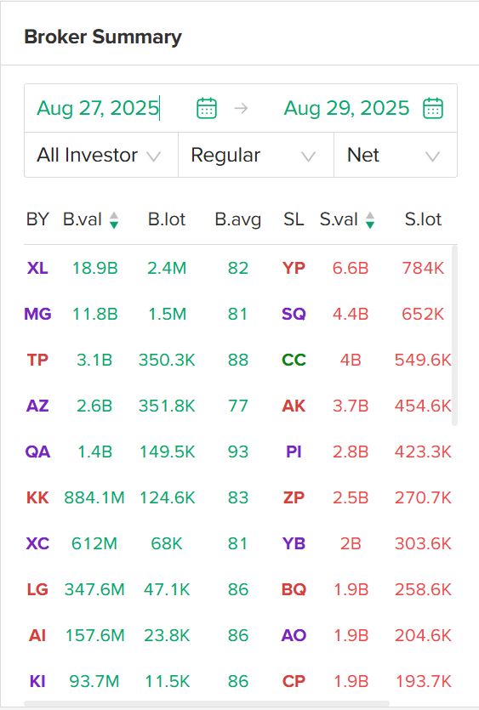
Task: Open the Regular market type dropdown
Action: coord(256,155)
